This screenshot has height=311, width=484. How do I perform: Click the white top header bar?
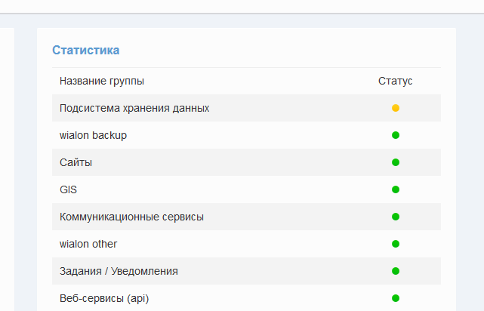tap(242, 6)
